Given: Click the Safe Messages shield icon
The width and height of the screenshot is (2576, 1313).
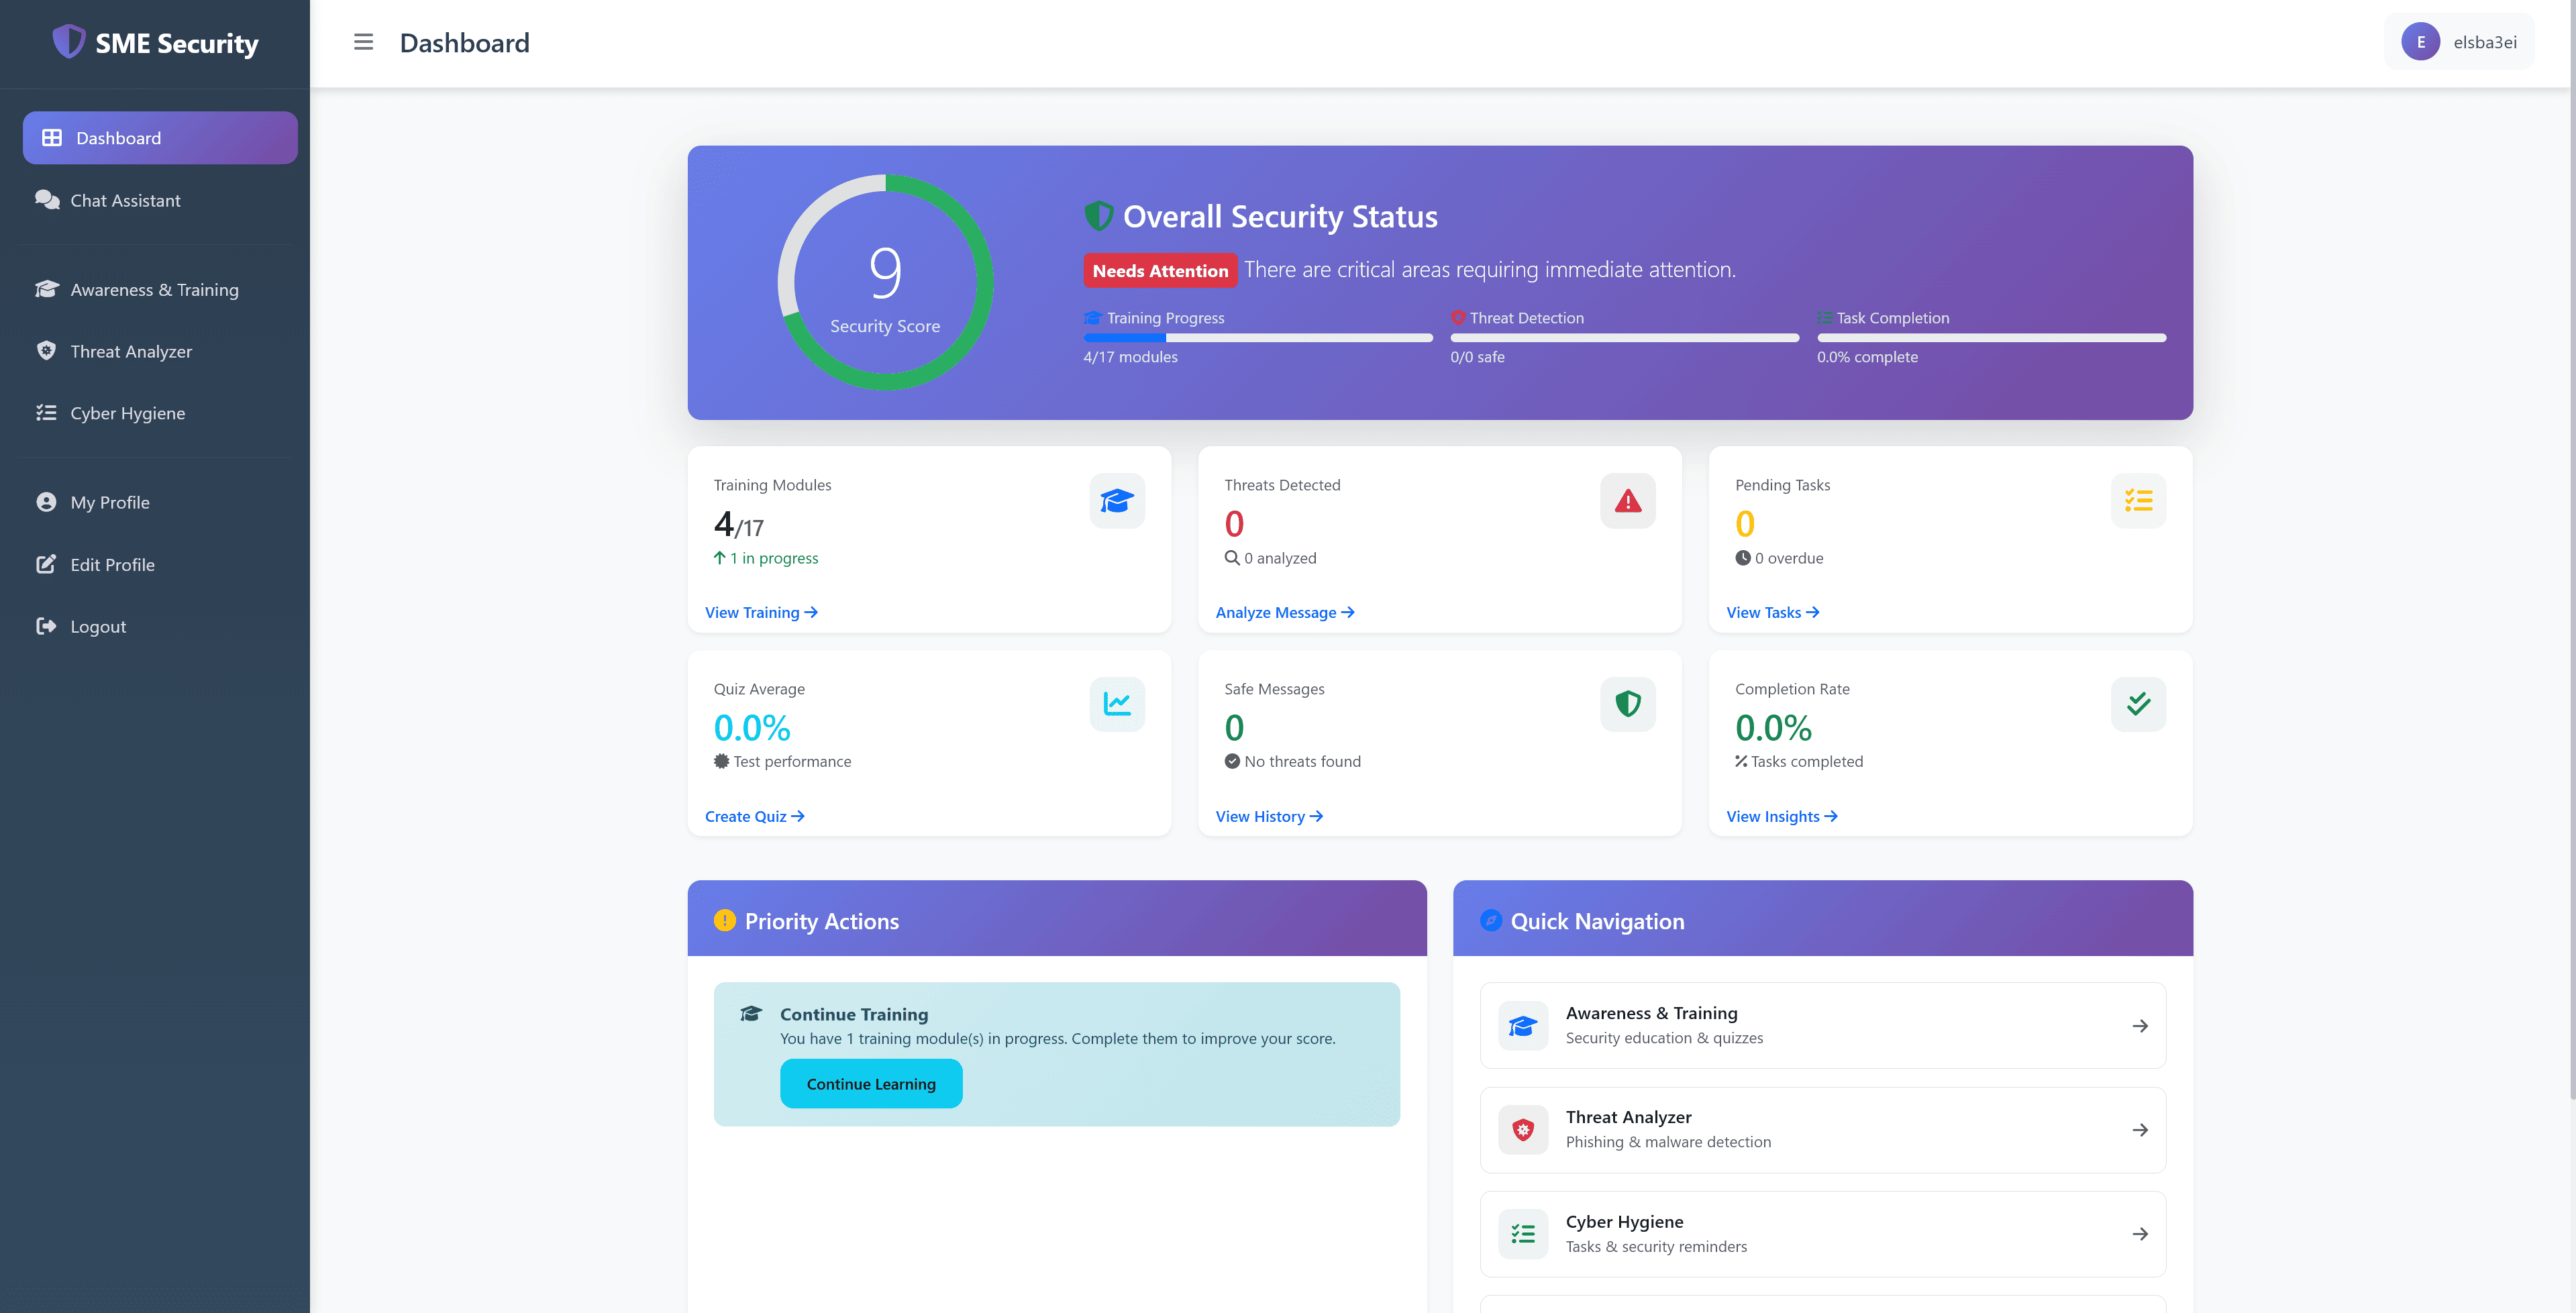Looking at the screenshot, I should (x=1627, y=703).
